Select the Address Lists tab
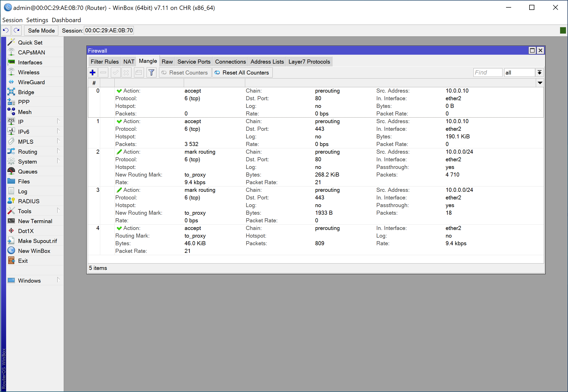 267,61
